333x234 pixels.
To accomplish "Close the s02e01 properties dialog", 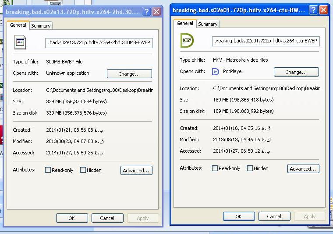I will tap(323, 10).
